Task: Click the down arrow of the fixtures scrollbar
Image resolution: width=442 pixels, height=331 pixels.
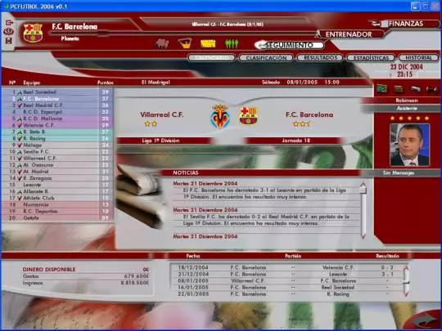Action: tap(406, 293)
